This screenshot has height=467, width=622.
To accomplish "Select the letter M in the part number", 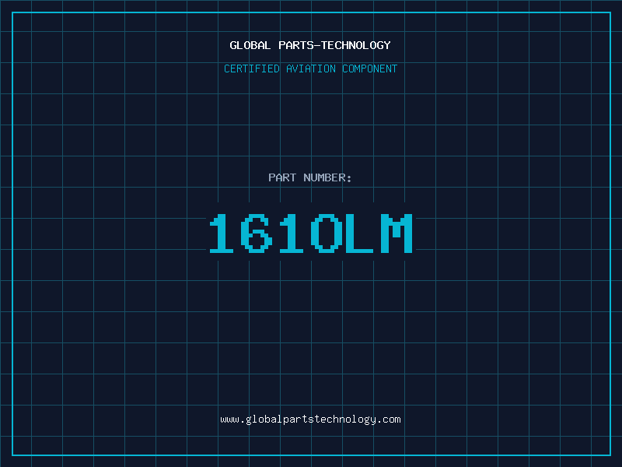I will tap(396, 233).
